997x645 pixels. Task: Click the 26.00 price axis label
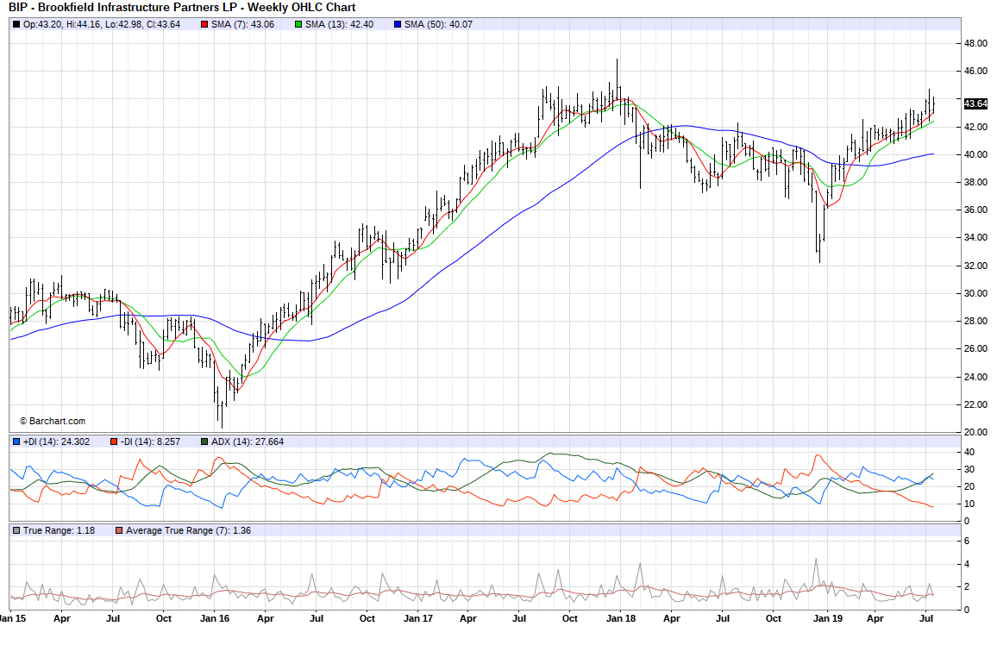(976, 349)
